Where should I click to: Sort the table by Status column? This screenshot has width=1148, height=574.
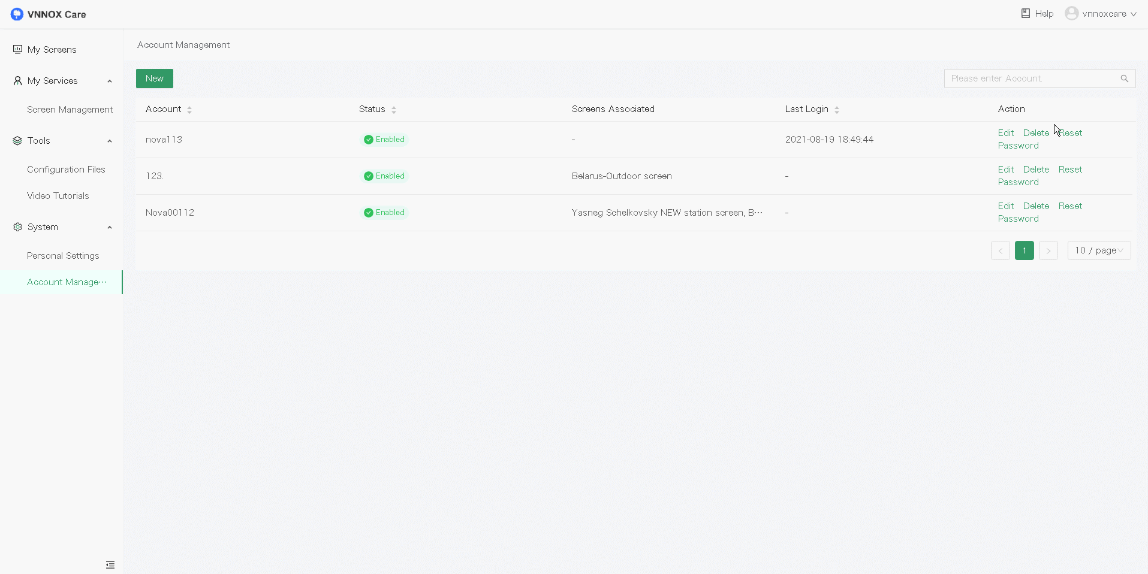(x=394, y=110)
